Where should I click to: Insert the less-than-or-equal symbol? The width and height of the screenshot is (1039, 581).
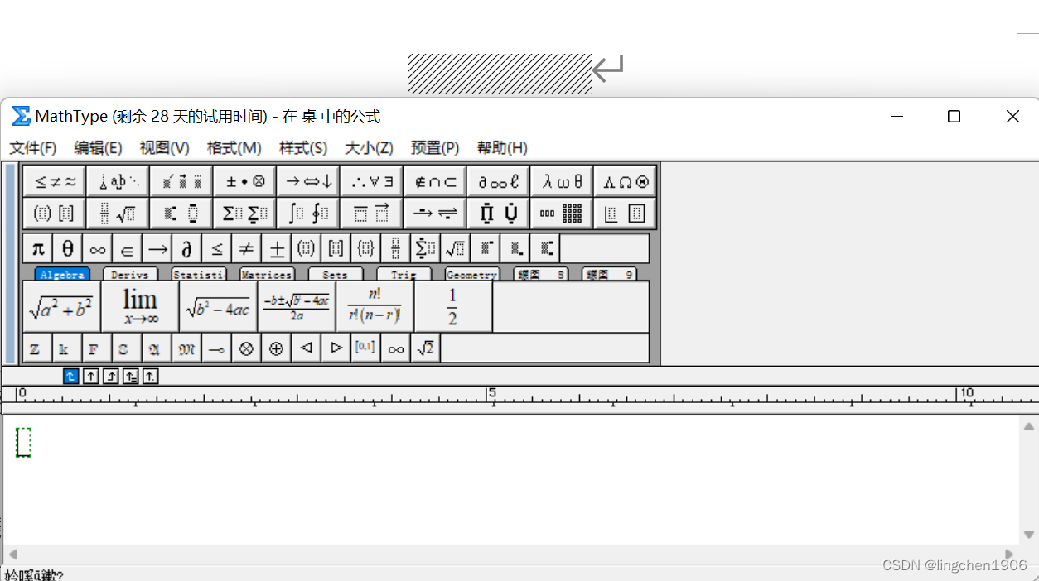tap(217, 248)
